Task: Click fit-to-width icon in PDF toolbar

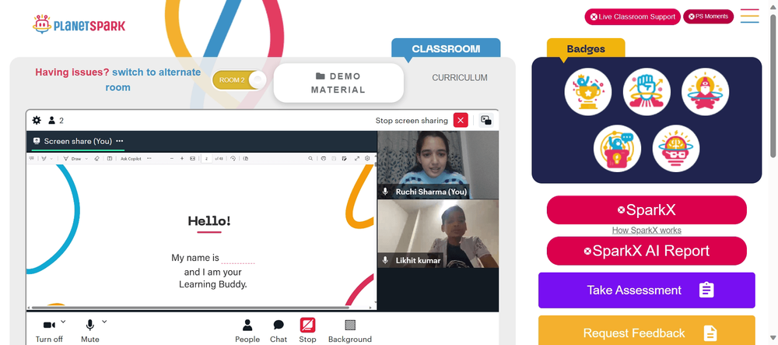Action: [x=192, y=159]
